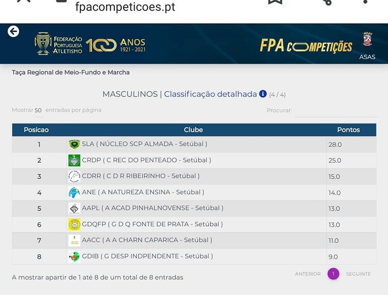Screen dimensions: 388x295
Task: Go to ANTERIOR page
Action: [308, 274]
